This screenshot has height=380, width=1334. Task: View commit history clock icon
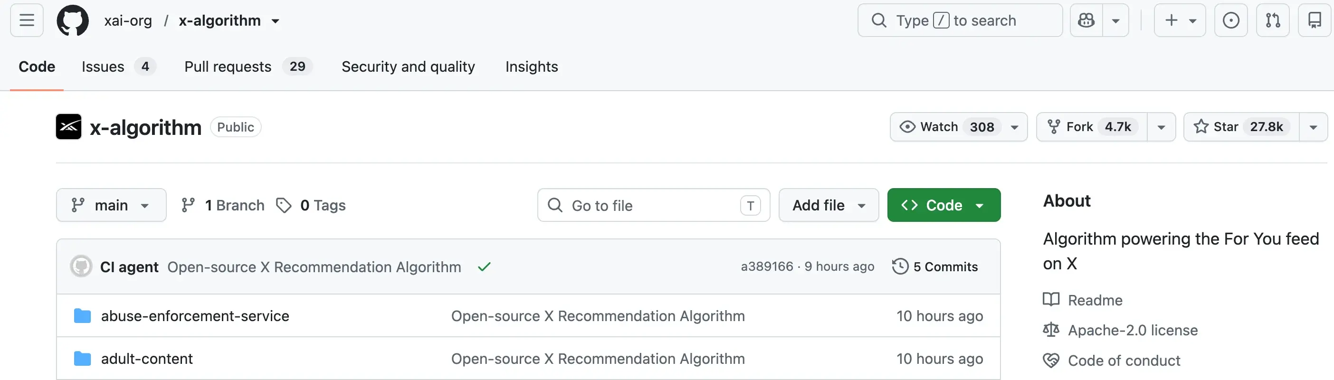900,266
